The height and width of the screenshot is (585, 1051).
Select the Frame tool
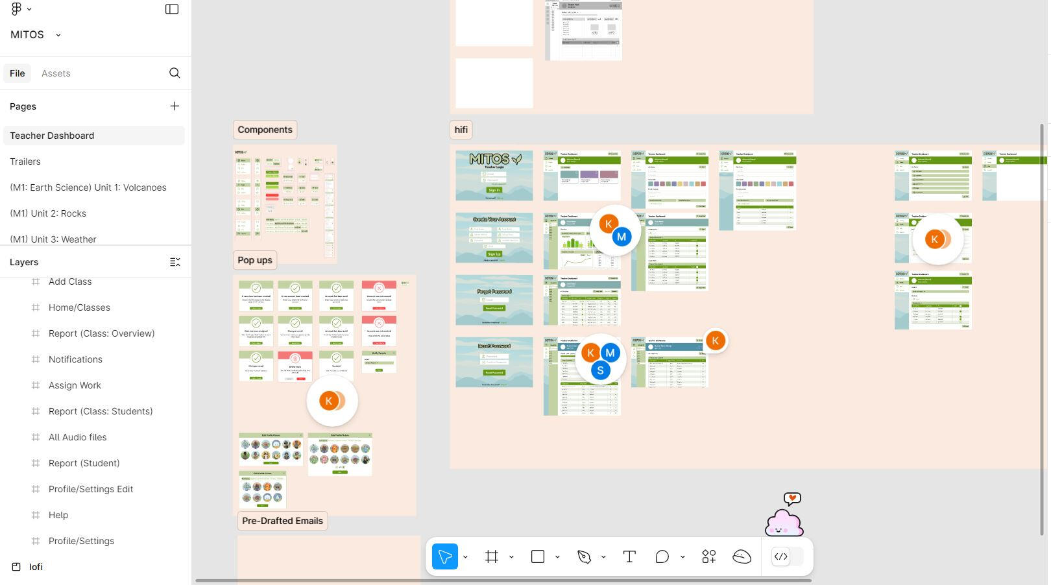(x=492, y=556)
